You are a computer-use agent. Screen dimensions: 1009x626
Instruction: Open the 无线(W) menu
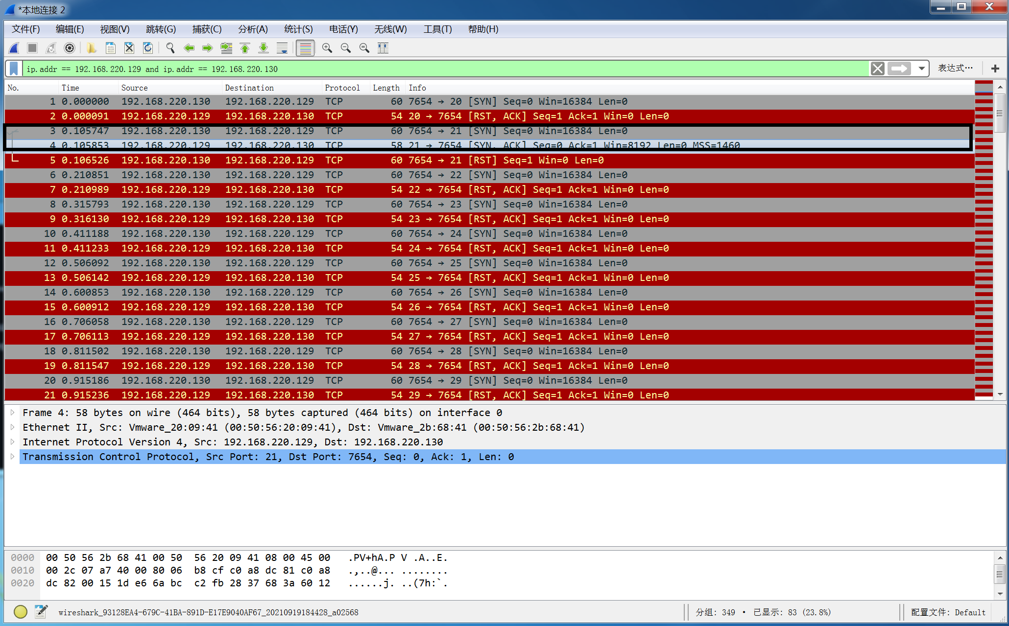coord(390,29)
